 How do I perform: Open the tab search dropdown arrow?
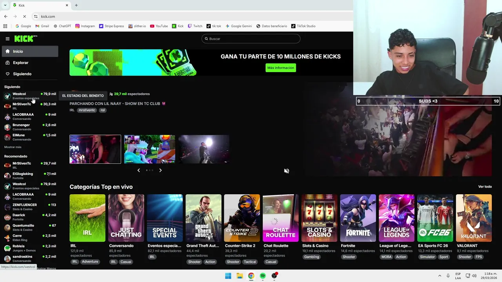click(5, 5)
